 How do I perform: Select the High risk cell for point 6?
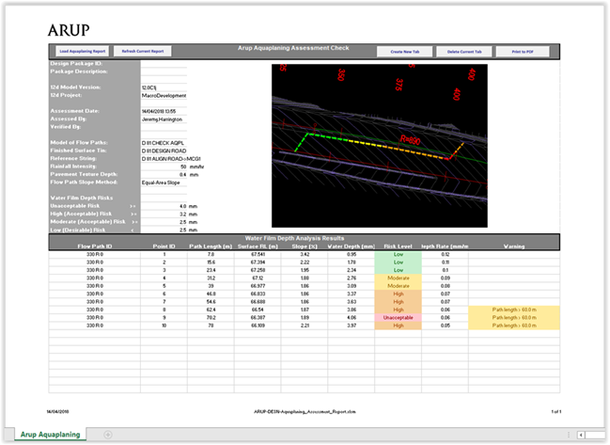click(398, 294)
